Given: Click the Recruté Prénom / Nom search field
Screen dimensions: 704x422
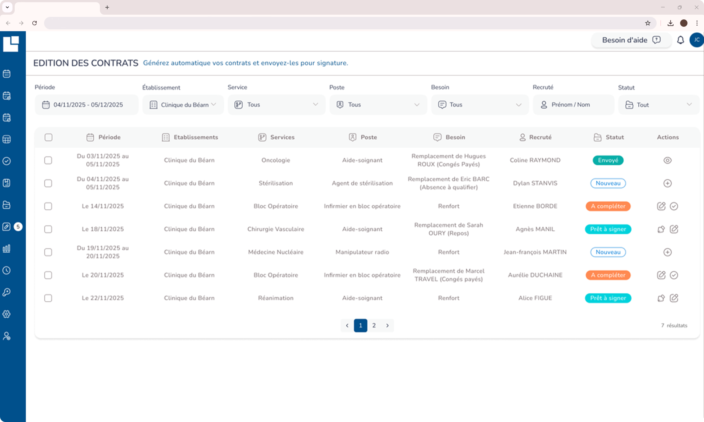Looking at the screenshot, I should pos(573,105).
